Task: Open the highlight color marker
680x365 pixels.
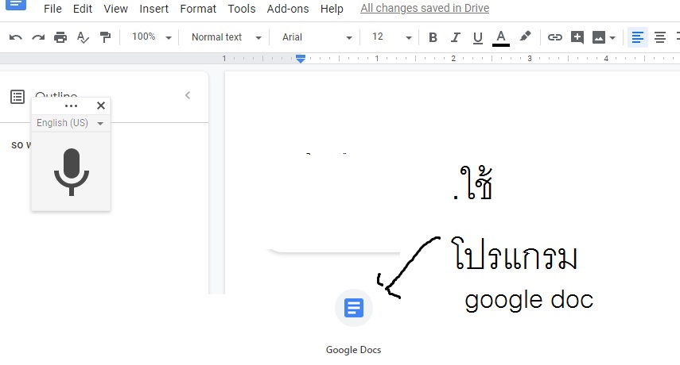Action: 525,36
